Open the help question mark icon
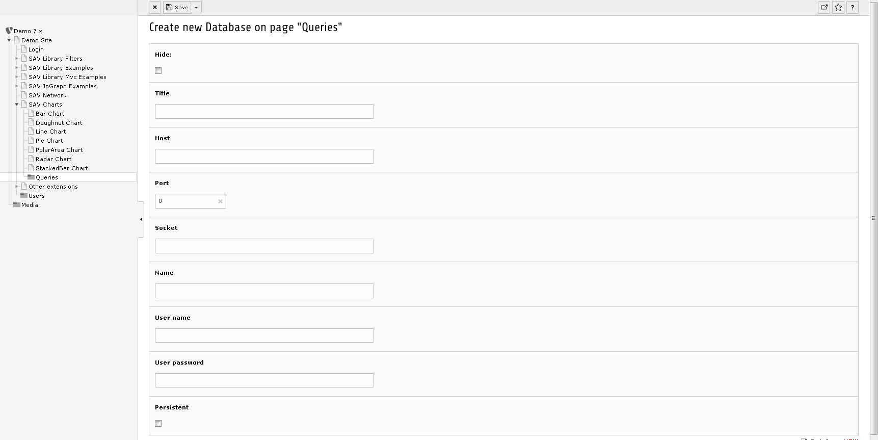This screenshot has width=878, height=440. tap(853, 7)
